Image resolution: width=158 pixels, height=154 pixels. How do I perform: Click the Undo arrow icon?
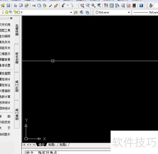click(x=63, y=6)
